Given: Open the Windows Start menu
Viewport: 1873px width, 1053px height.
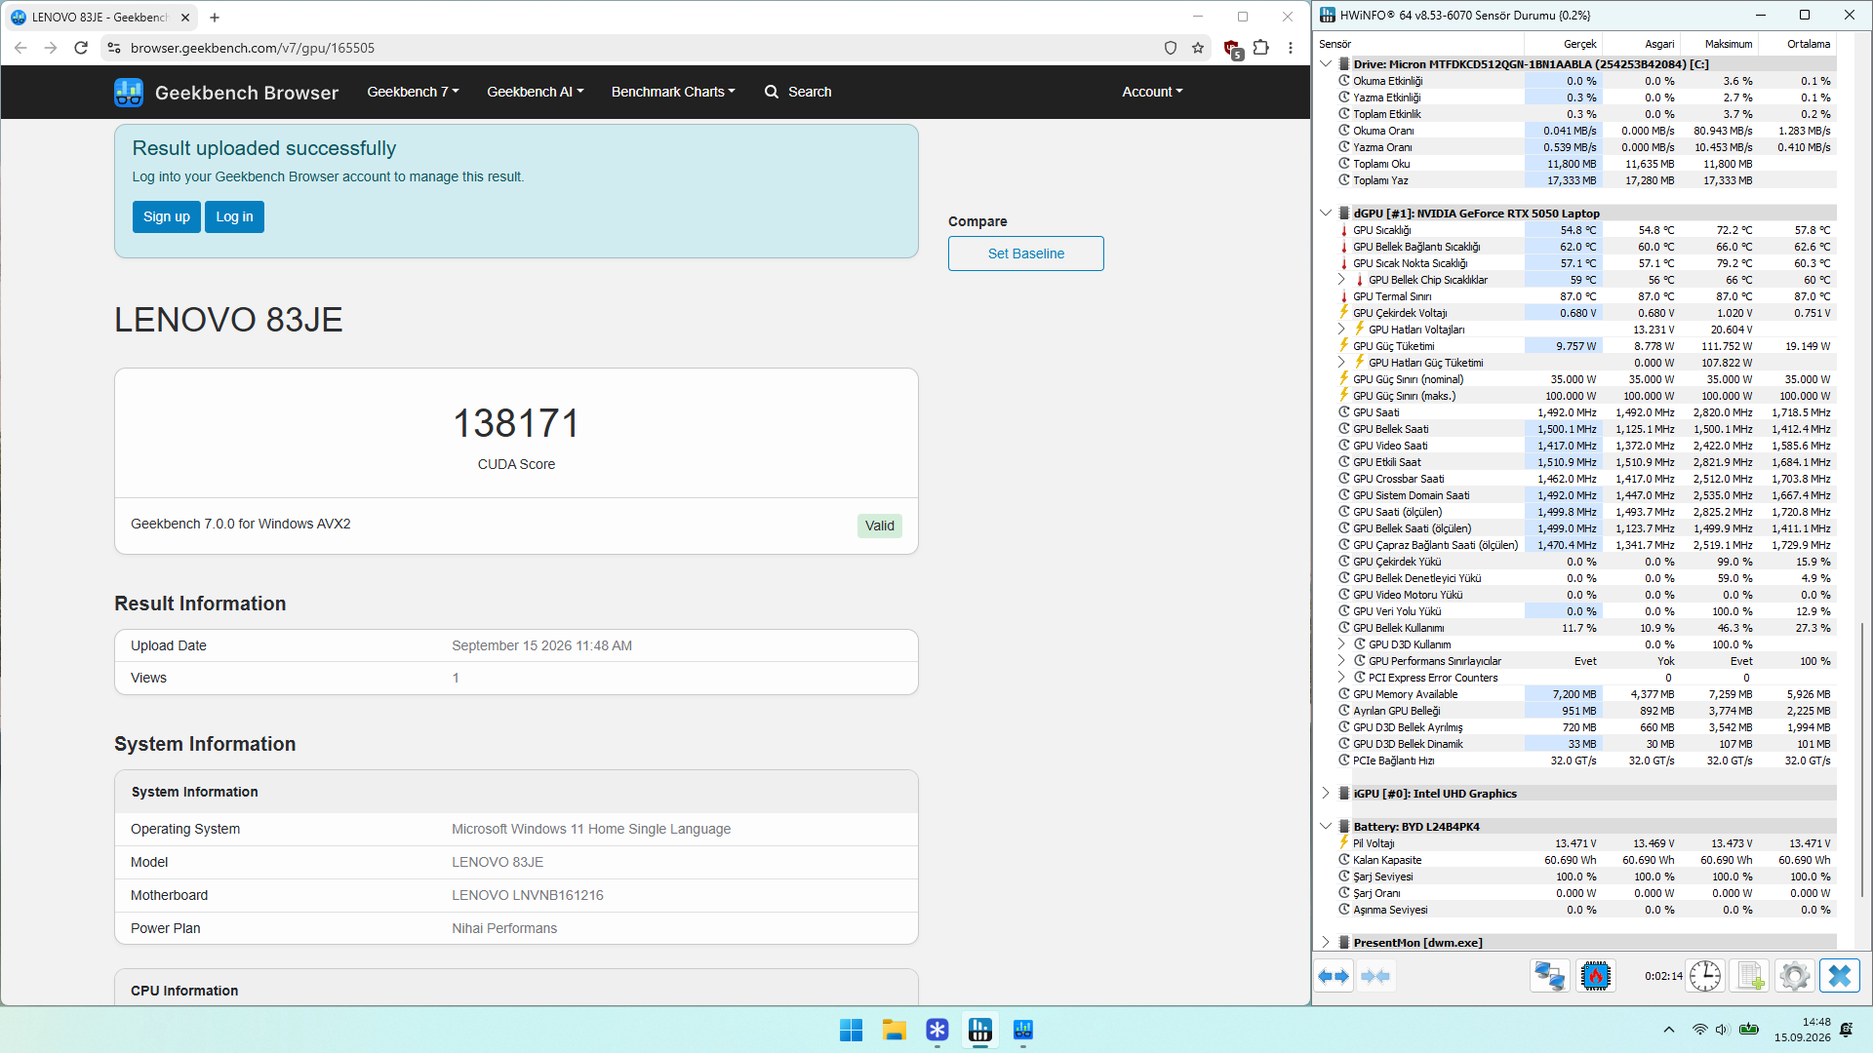Looking at the screenshot, I should pyautogui.click(x=851, y=1030).
